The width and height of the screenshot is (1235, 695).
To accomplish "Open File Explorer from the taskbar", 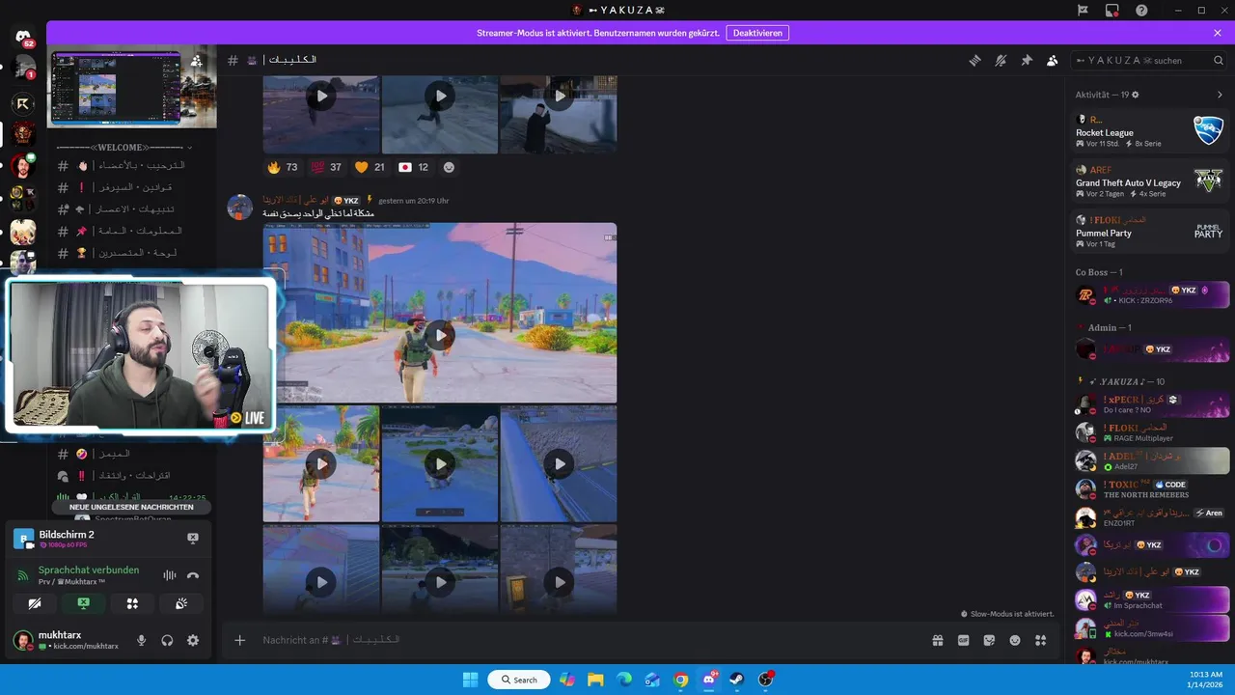I will click(x=595, y=680).
